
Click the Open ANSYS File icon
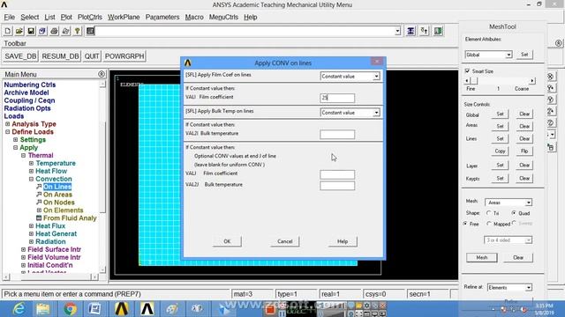coord(19,31)
